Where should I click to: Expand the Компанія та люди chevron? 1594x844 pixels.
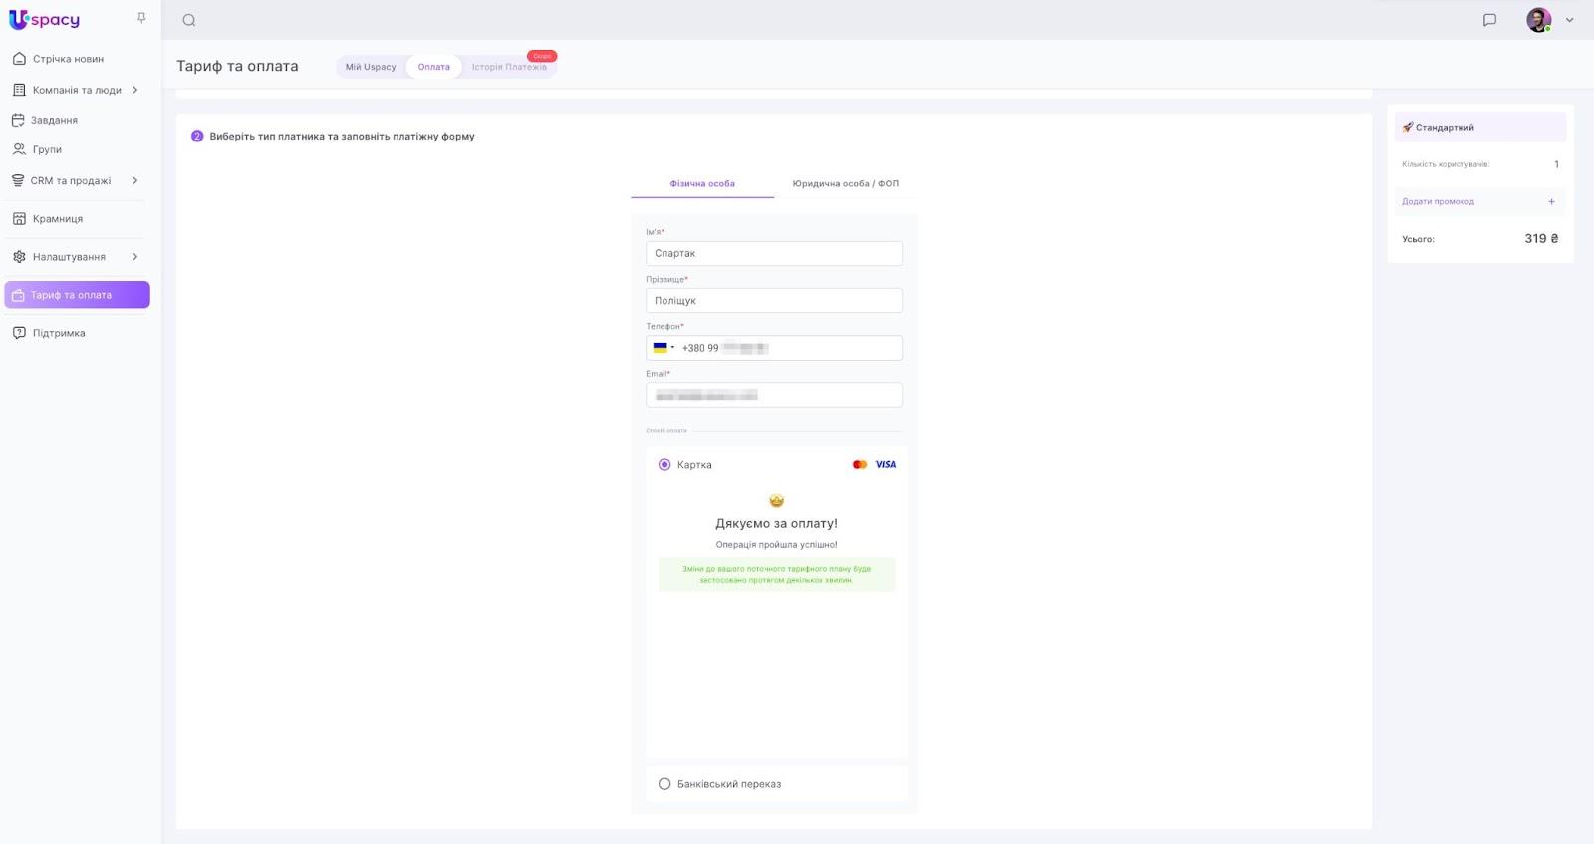coord(135,90)
